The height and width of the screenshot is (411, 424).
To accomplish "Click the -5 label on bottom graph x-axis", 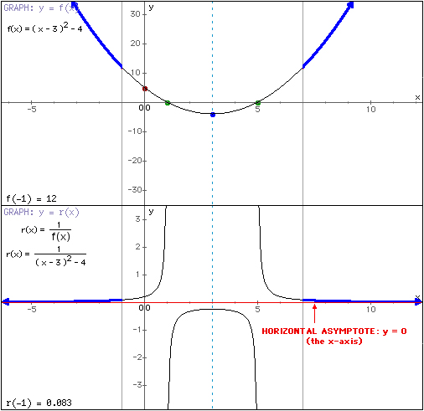I will click(32, 309).
